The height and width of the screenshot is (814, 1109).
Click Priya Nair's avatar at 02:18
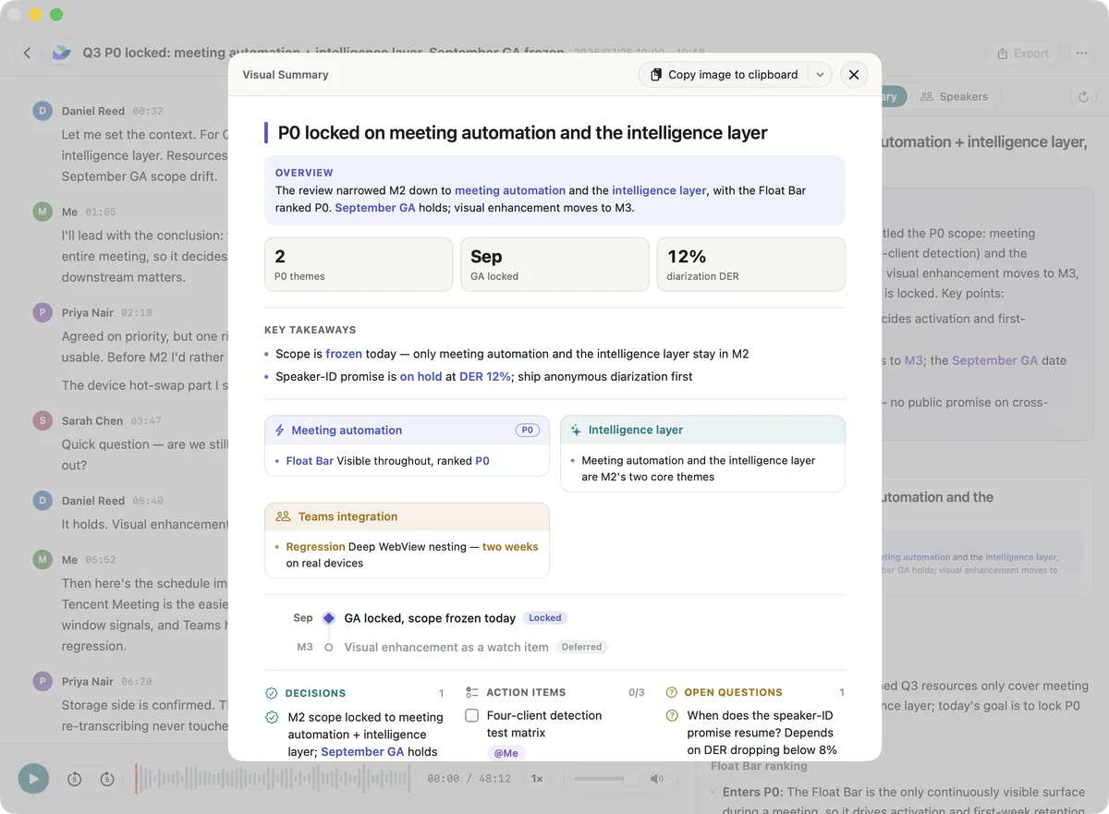tap(42, 313)
